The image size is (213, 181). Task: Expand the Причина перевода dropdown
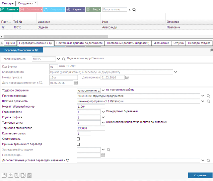pyautogui.click(x=203, y=96)
